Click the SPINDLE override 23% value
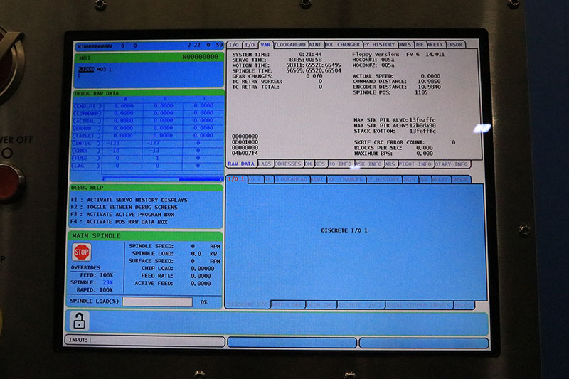The image size is (569, 379). 107,282
